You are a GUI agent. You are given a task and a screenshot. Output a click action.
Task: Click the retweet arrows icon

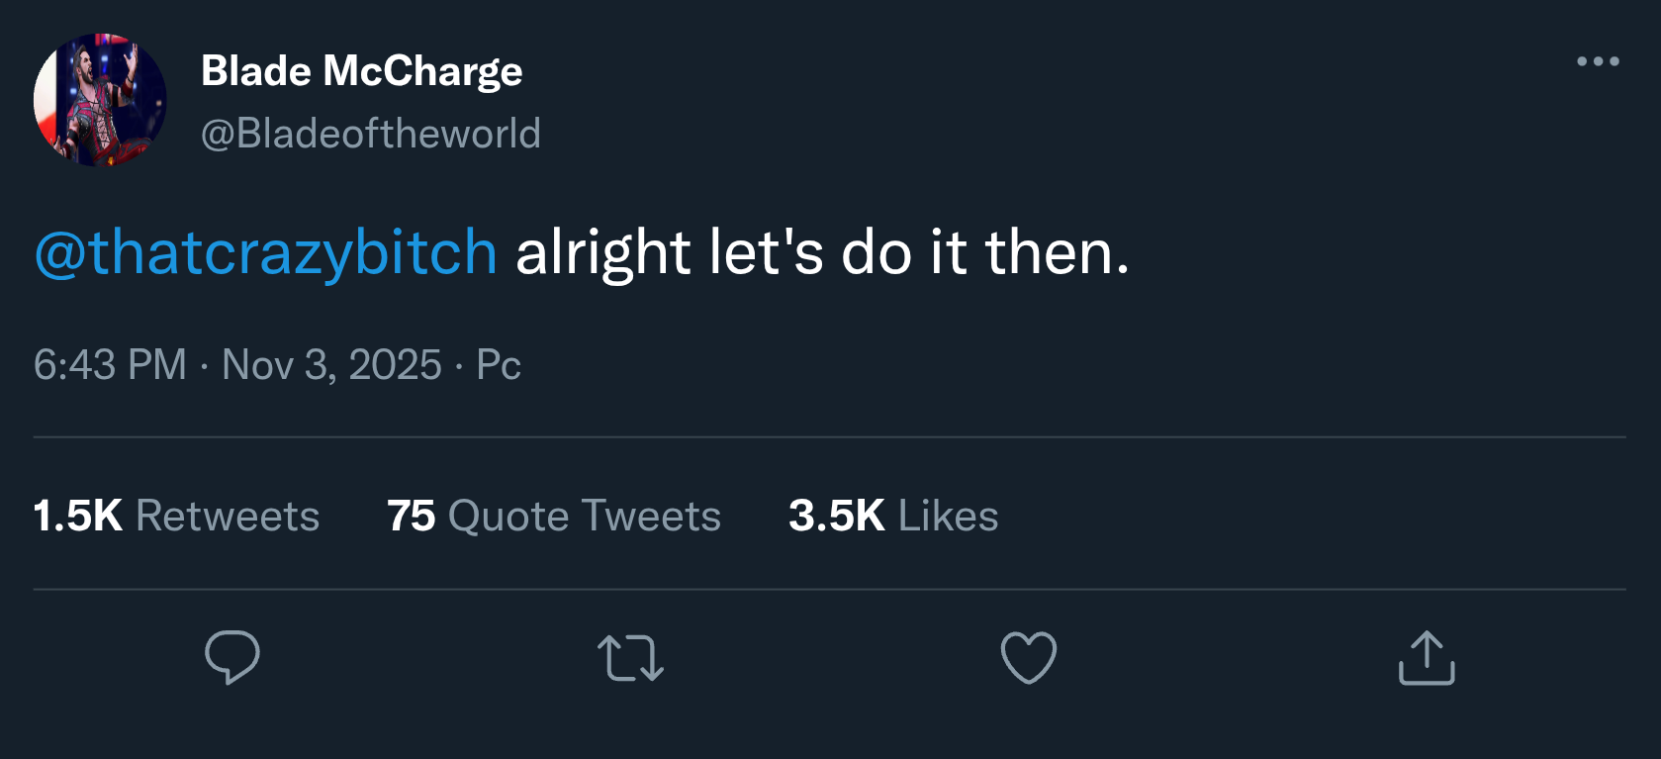(630, 658)
